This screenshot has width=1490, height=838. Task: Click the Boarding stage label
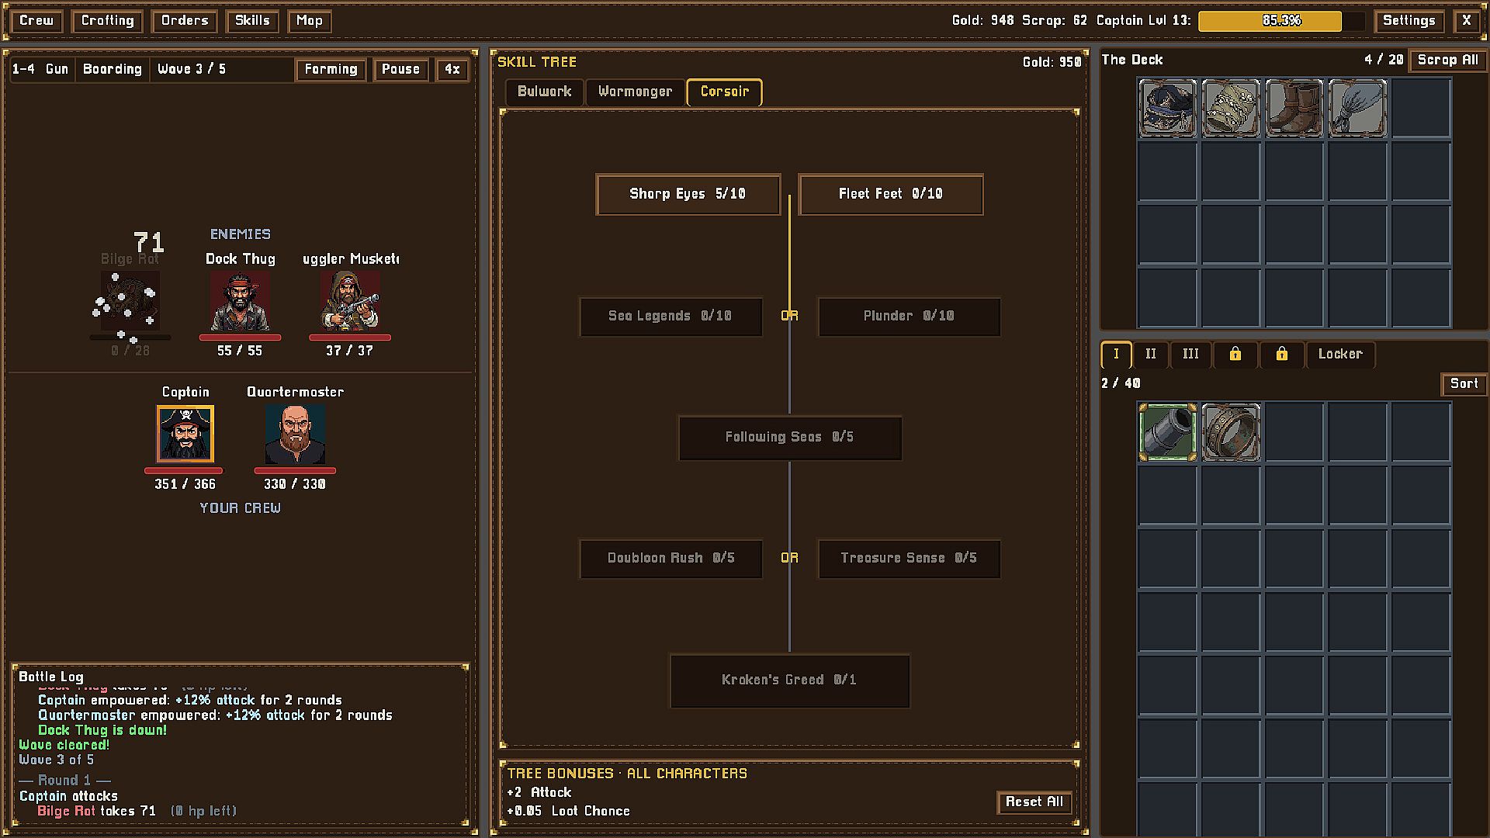pyautogui.click(x=113, y=69)
